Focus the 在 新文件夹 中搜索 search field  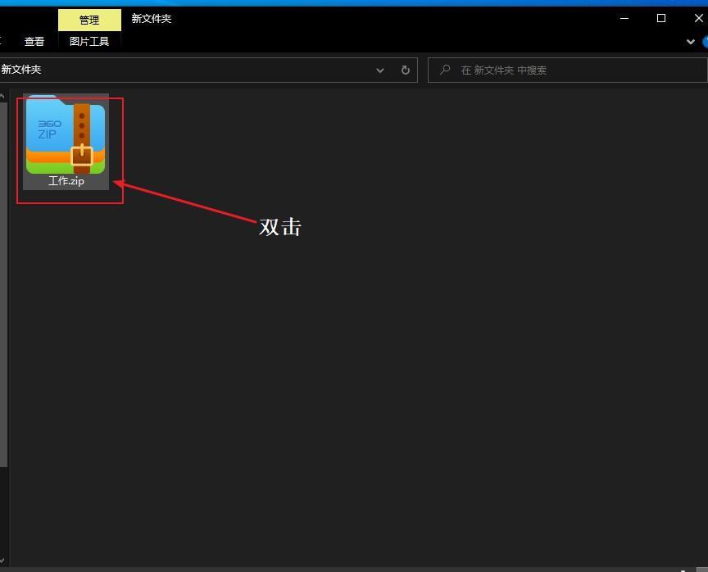click(x=567, y=70)
